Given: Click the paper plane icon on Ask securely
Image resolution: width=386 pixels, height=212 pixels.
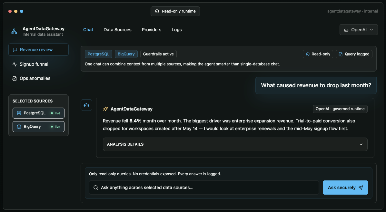Looking at the screenshot, I should click(x=361, y=188).
